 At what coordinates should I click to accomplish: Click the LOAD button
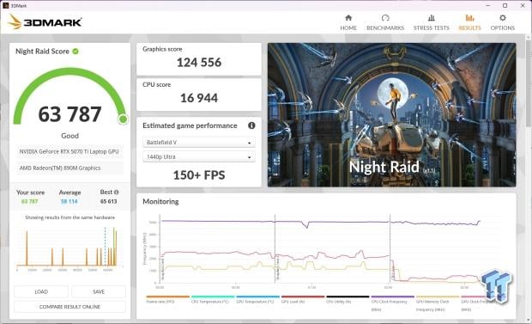coord(41,291)
